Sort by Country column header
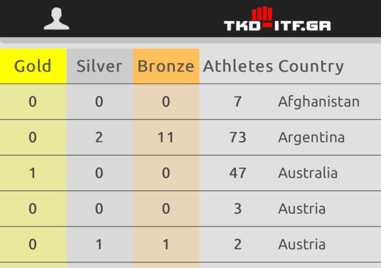This screenshot has width=381, height=268. coord(311,66)
